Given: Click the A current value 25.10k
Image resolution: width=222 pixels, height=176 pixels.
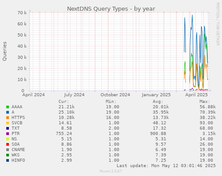Looking at the screenshot, I should (67, 112).
